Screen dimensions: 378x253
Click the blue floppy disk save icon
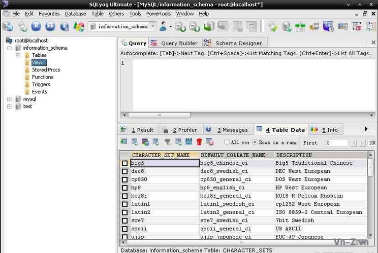[188, 142]
